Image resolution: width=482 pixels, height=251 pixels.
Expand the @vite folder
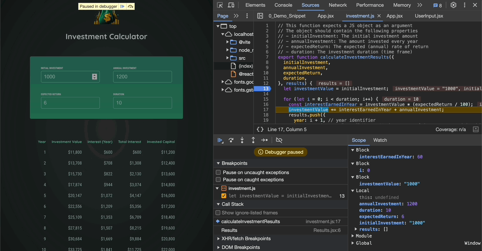[228, 42]
